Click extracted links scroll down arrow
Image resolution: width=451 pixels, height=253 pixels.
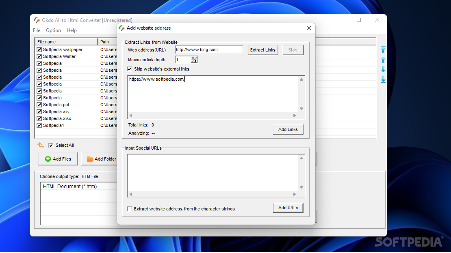(301, 109)
